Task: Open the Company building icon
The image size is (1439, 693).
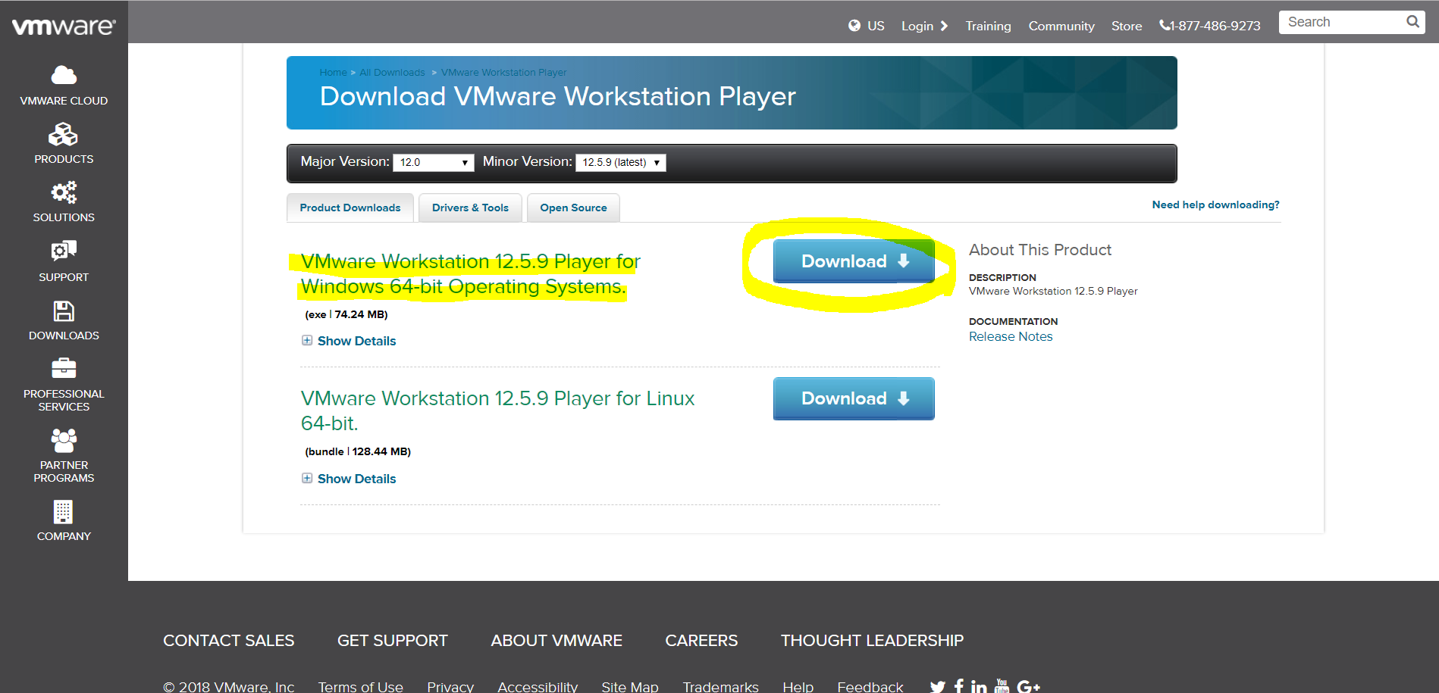Action: [x=64, y=512]
